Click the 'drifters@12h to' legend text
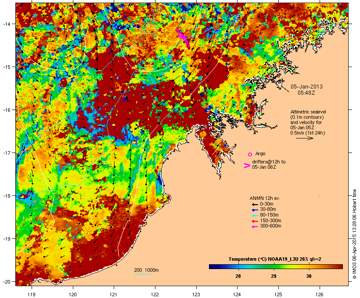 tap(269, 162)
